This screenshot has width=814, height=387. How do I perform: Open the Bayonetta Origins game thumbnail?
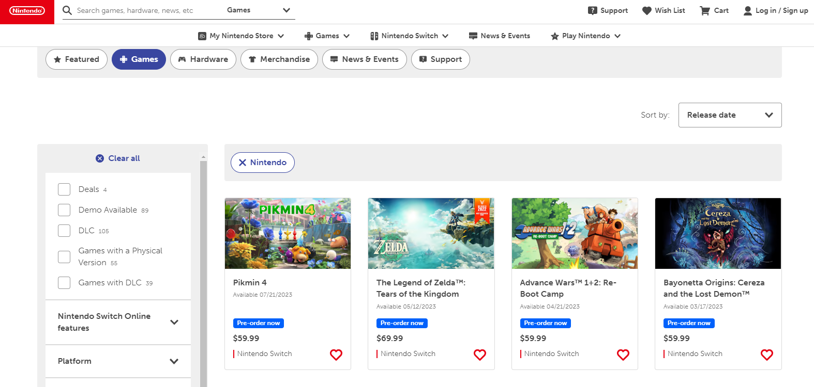[718, 233]
